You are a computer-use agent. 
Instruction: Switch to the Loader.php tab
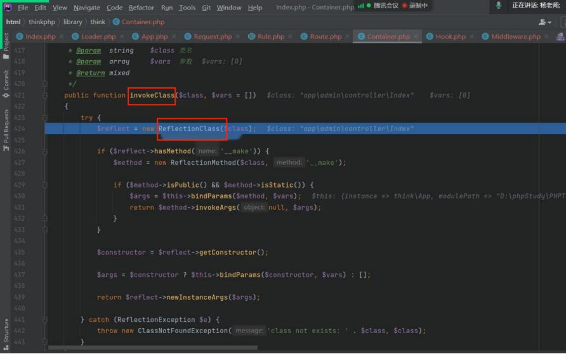tap(98, 36)
